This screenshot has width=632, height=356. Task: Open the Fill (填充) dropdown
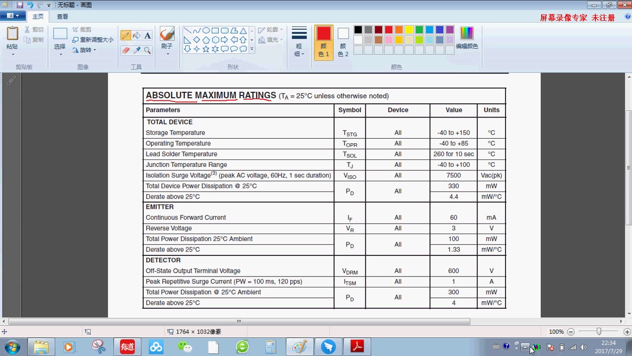(x=271, y=40)
